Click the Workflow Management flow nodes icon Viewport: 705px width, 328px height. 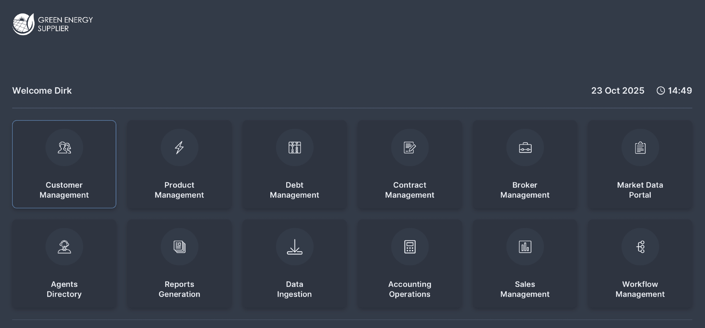coord(640,247)
